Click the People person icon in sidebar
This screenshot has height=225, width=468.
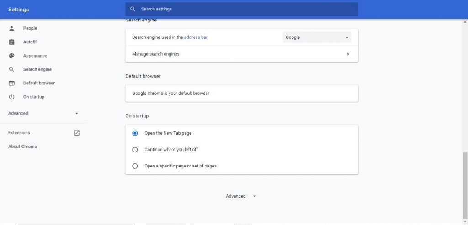pos(11,28)
